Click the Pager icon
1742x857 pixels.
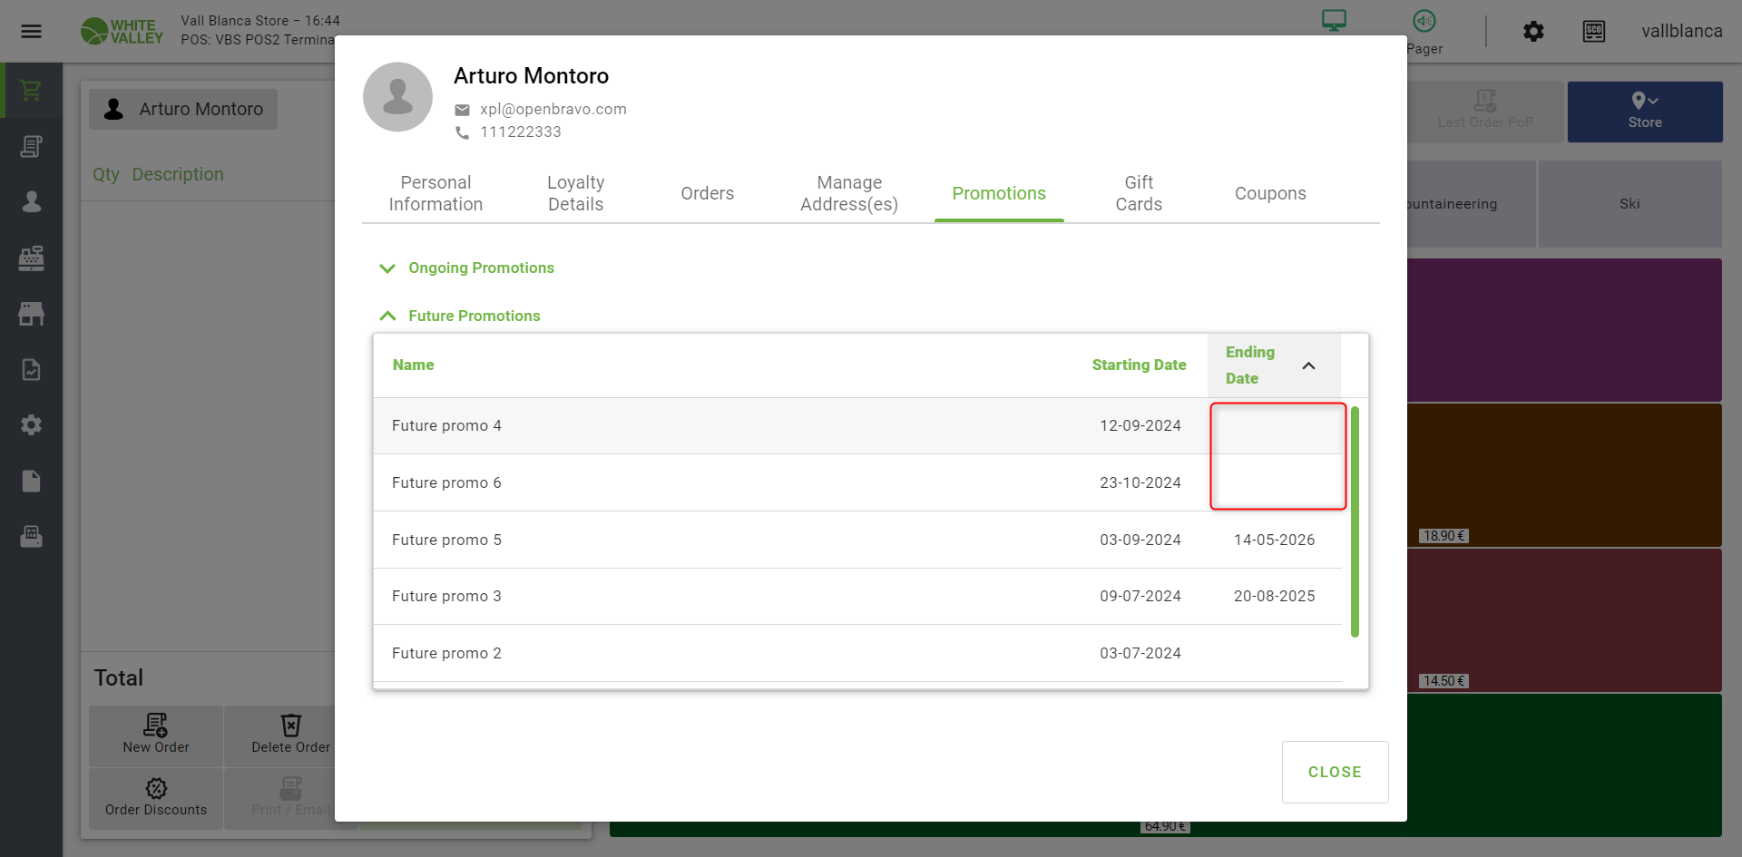click(1424, 22)
